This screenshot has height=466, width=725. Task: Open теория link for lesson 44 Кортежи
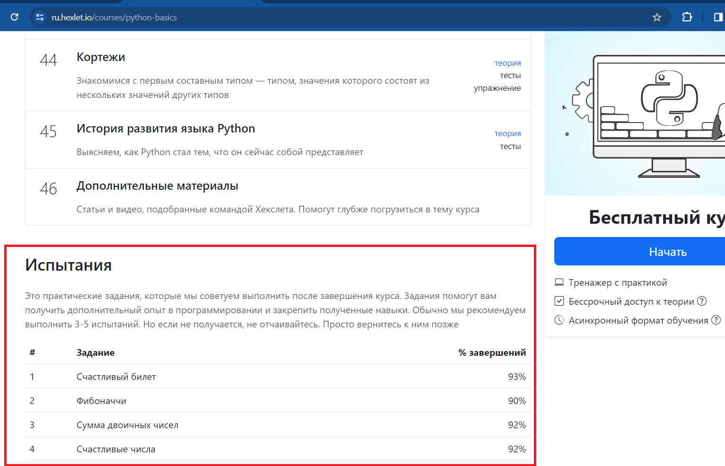(507, 63)
